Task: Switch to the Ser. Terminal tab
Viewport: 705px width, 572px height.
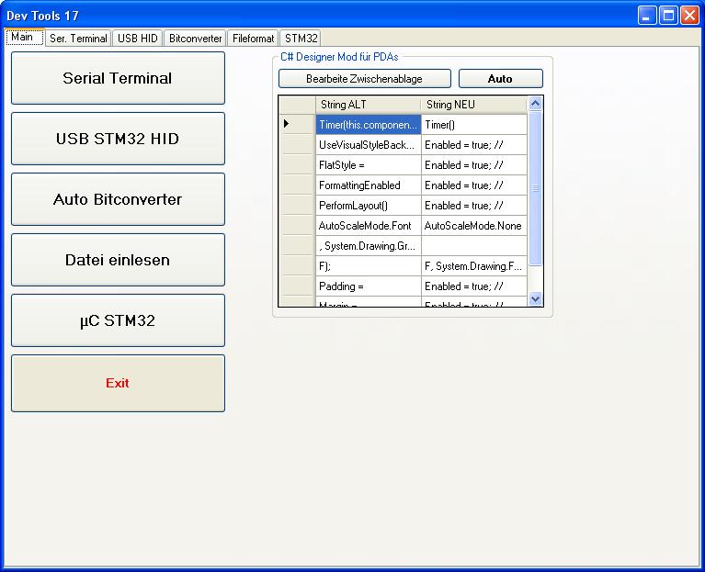Action: pyautogui.click(x=78, y=39)
